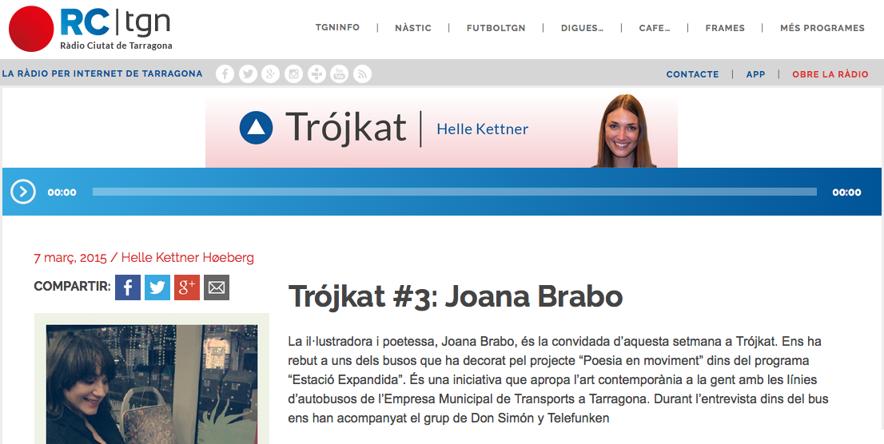The height and width of the screenshot is (444, 884).
Task: Click the Ràdio Ciutat de Tarragona logo
Action: tap(90, 29)
